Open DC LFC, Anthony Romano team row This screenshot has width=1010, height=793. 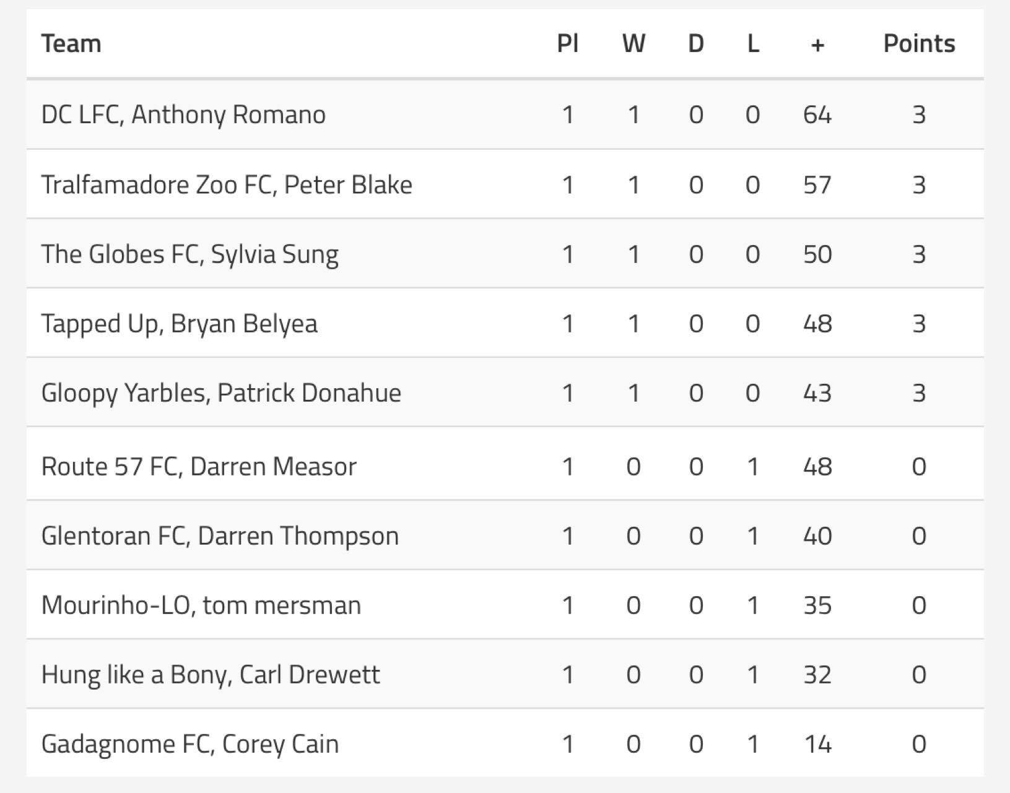pos(505,115)
